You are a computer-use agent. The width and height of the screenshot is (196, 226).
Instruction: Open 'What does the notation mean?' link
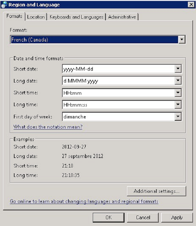tap(48, 127)
